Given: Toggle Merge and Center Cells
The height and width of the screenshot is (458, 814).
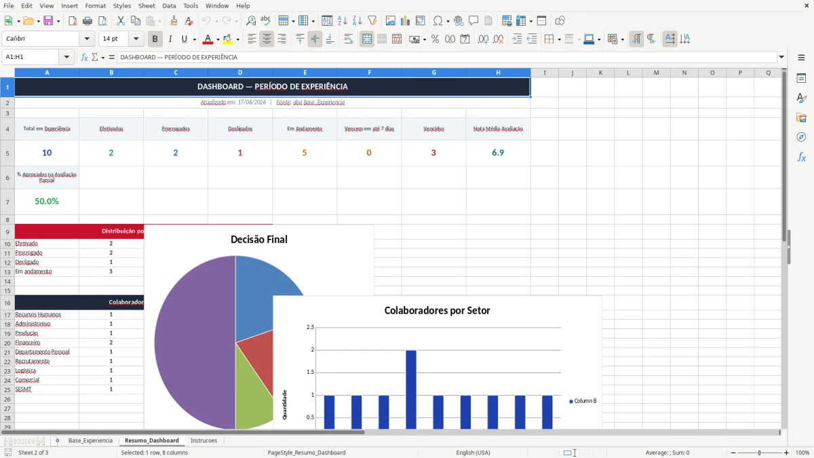Looking at the screenshot, I should pyautogui.click(x=367, y=39).
